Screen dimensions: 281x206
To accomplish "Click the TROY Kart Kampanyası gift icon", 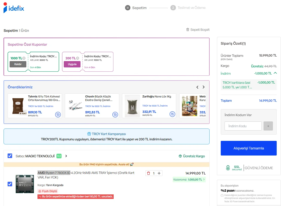I will tap(89, 134).
